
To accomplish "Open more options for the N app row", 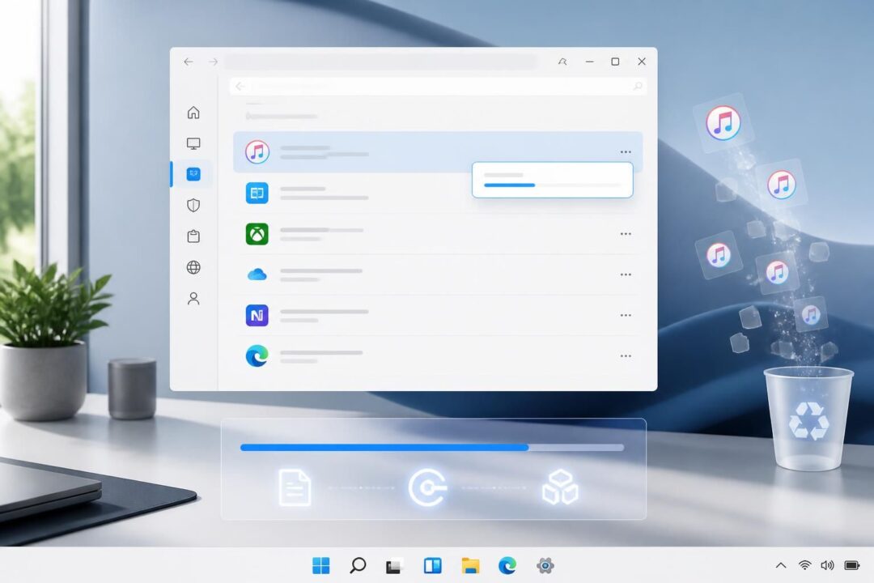I will (x=626, y=315).
